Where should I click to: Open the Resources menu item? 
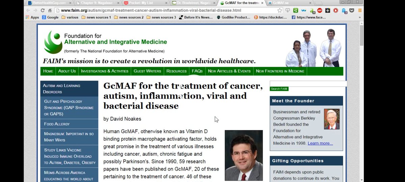point(177,71)
